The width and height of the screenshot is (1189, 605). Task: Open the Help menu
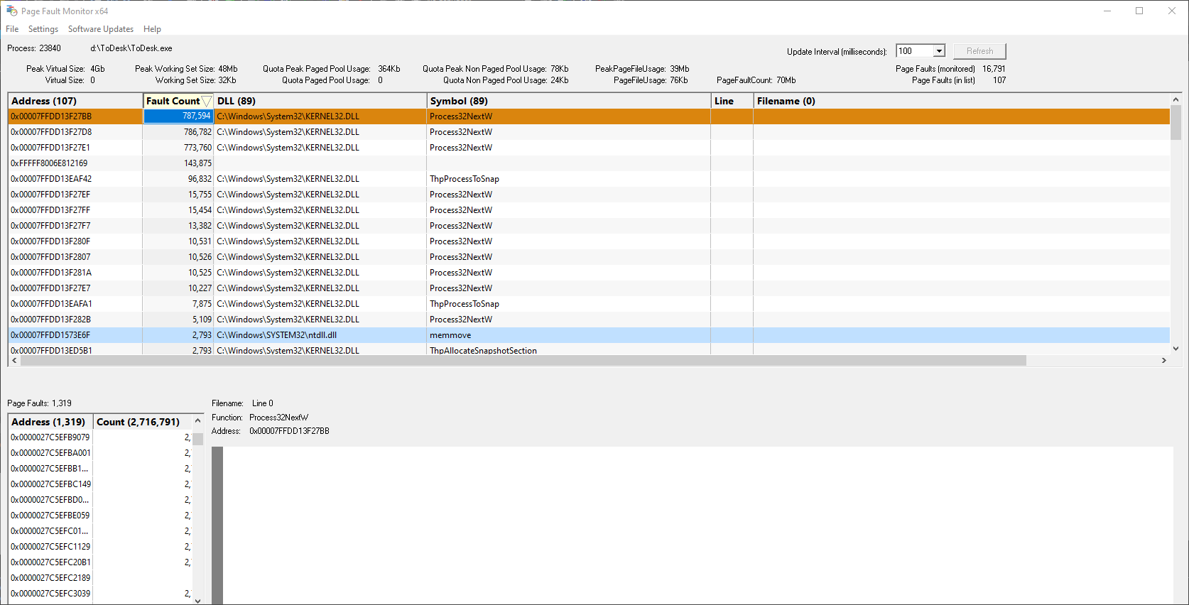tap(152, 29)
